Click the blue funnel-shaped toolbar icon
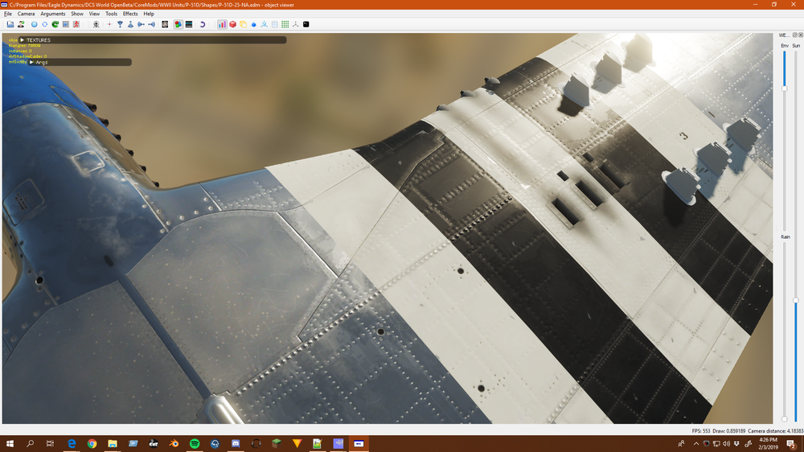804x452 pixels. click(x=120, y=24)
